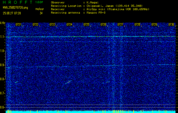Viewport: 178px width, 113px height.
Task: Click the 0.7 frequency axis label
Action: click(2, 93)
